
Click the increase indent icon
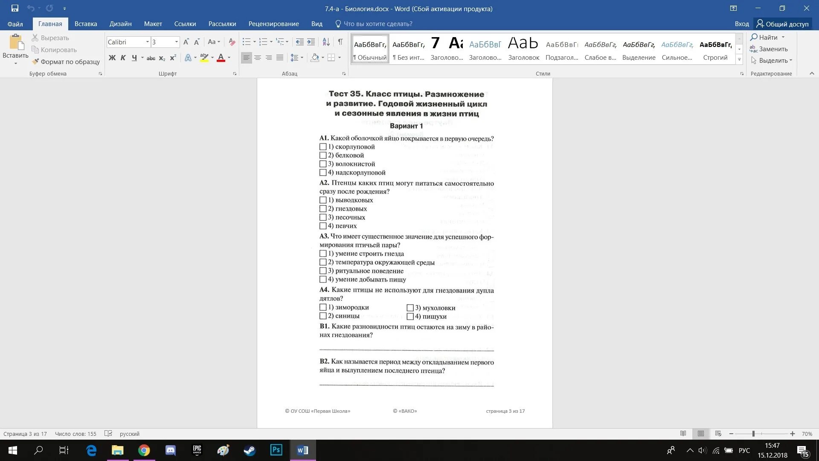(x=311, y=42)
